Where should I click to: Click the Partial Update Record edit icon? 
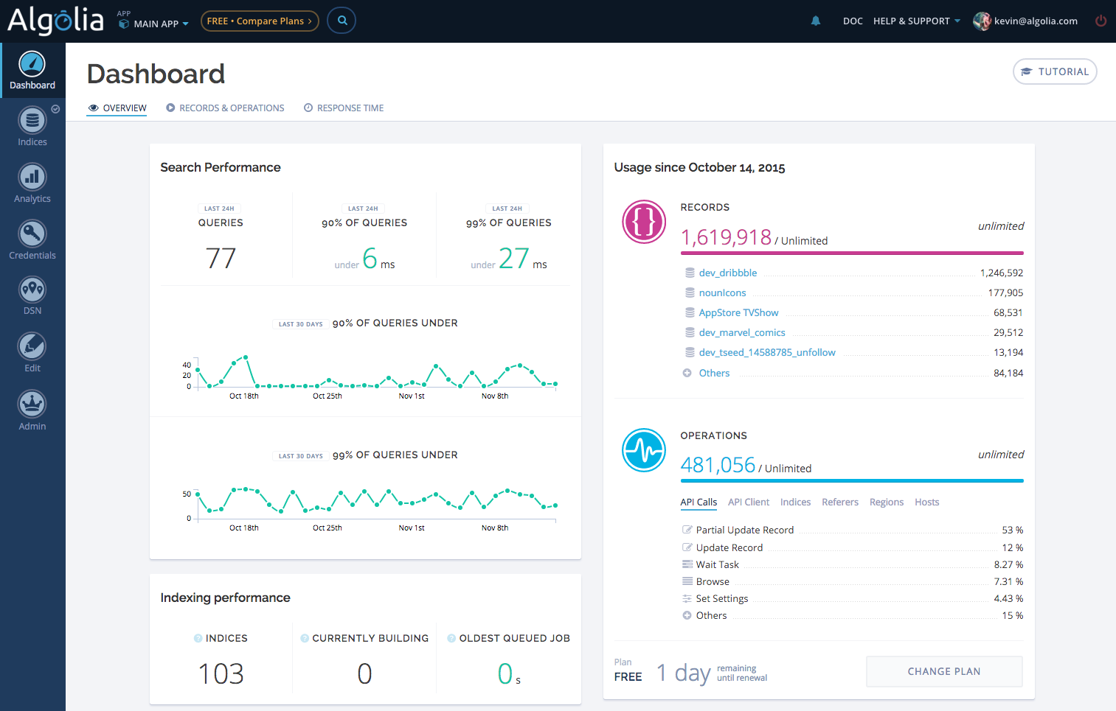pyautogui.click(x=687, y=530)
